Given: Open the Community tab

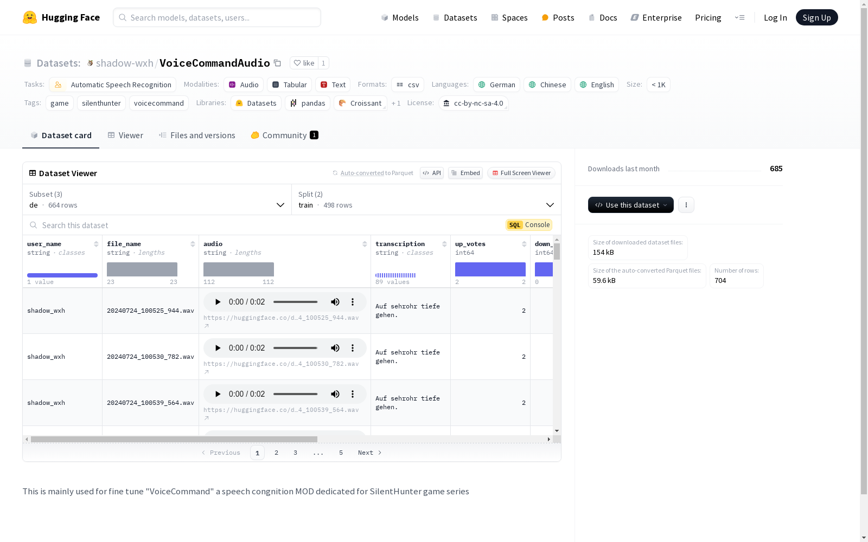Looking at the screenshot, I should (x=284, y=135).
